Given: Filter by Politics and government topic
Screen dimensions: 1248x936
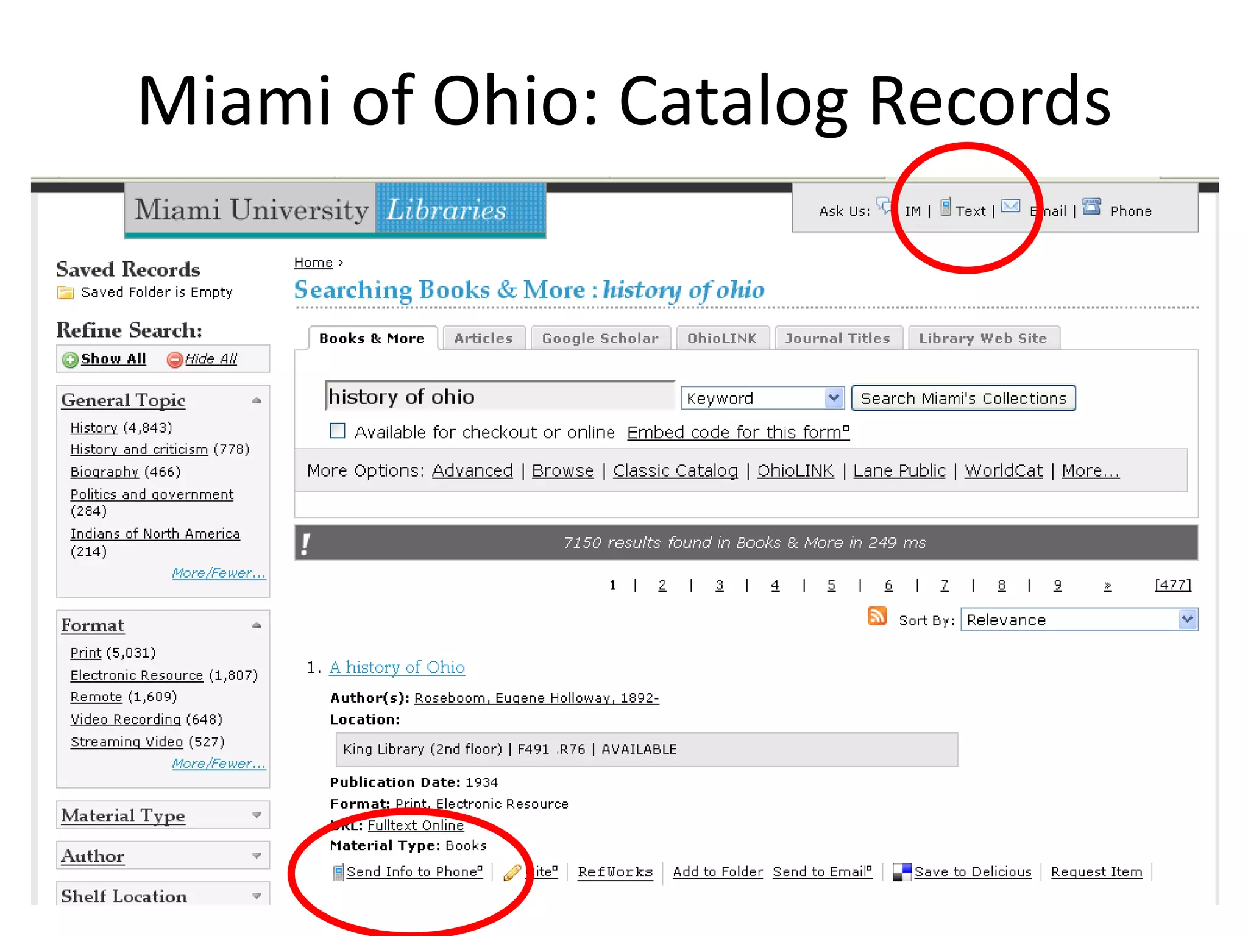Looking at the screenshot, I should click(152, 494).
